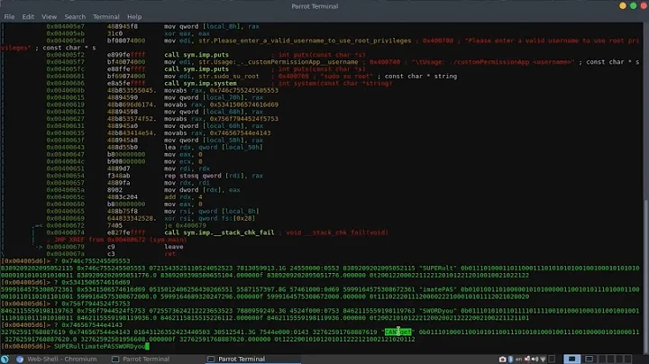
Task: Click 'lea rdx, qword [local_50h]' line
Action: pyautogui.click(x=213, y=147)
